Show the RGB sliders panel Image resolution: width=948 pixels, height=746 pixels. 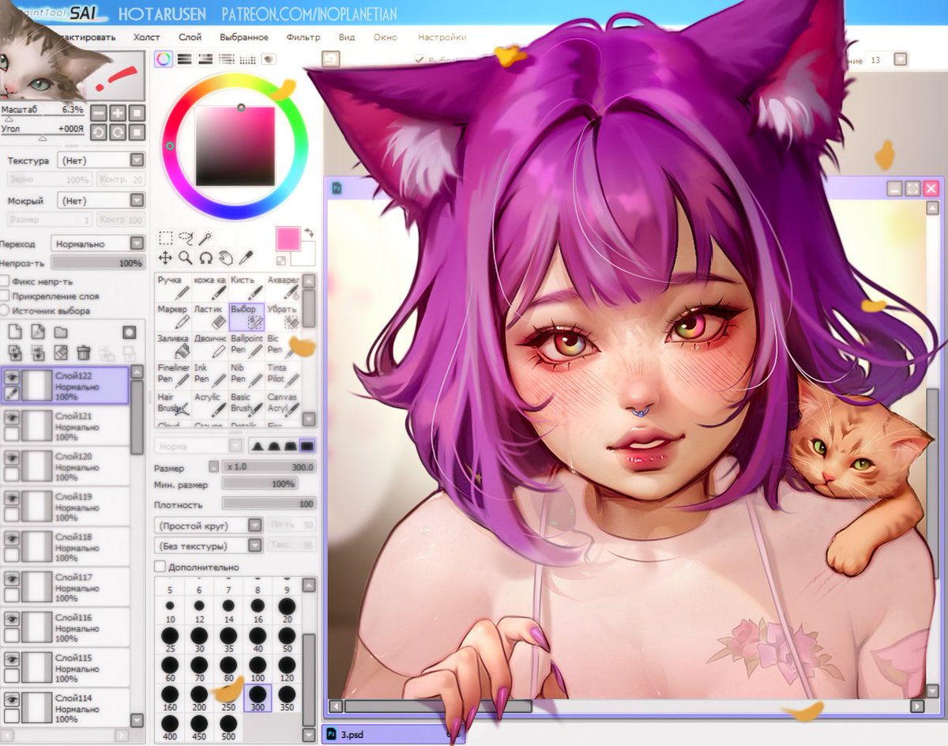(x=184, y=58)
